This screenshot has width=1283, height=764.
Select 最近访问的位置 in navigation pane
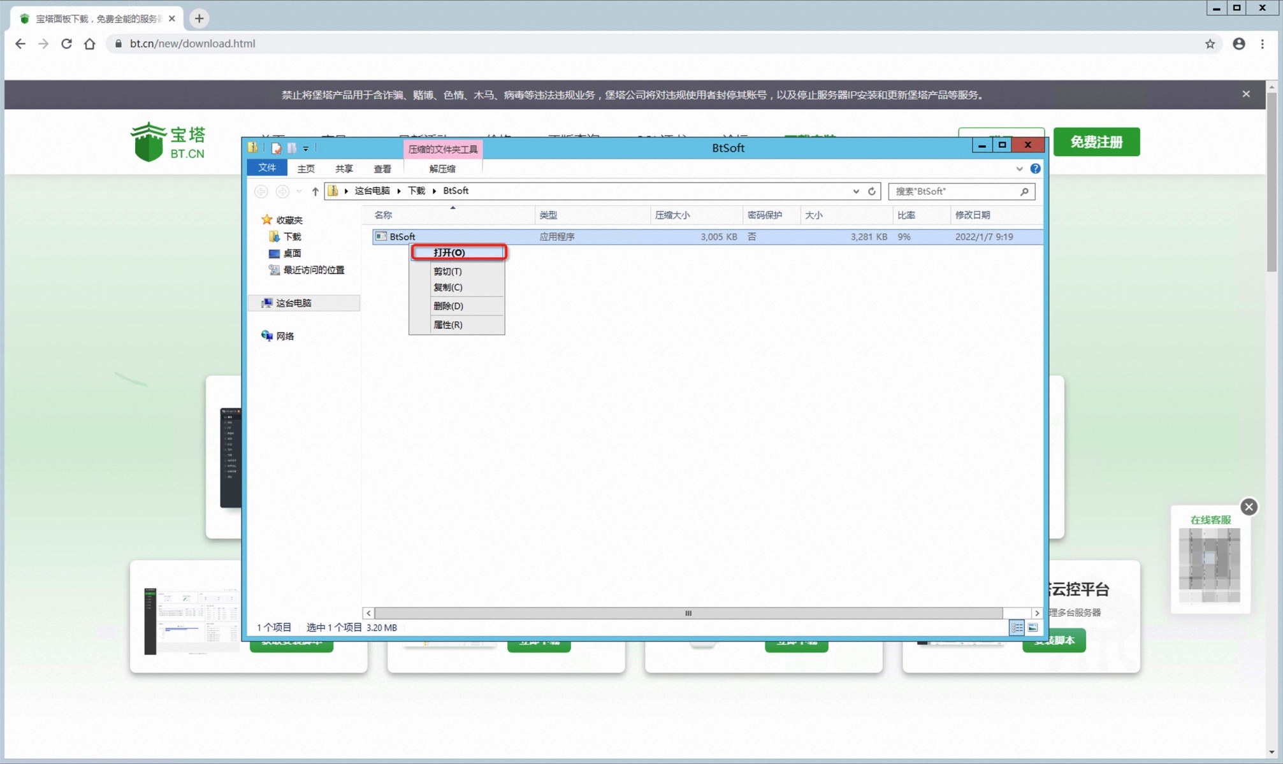pyautogui.click(x=314, y=270)
